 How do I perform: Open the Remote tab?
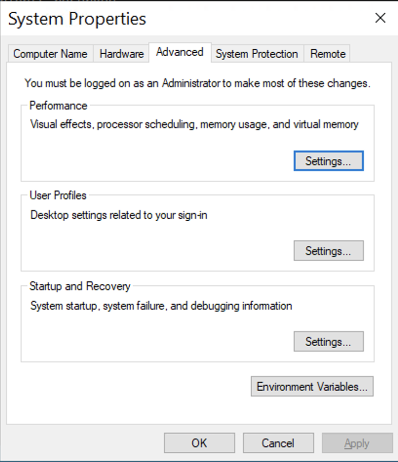click(x=327, y=54)
